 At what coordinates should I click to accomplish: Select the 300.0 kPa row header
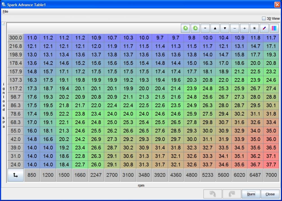(15, 38)
